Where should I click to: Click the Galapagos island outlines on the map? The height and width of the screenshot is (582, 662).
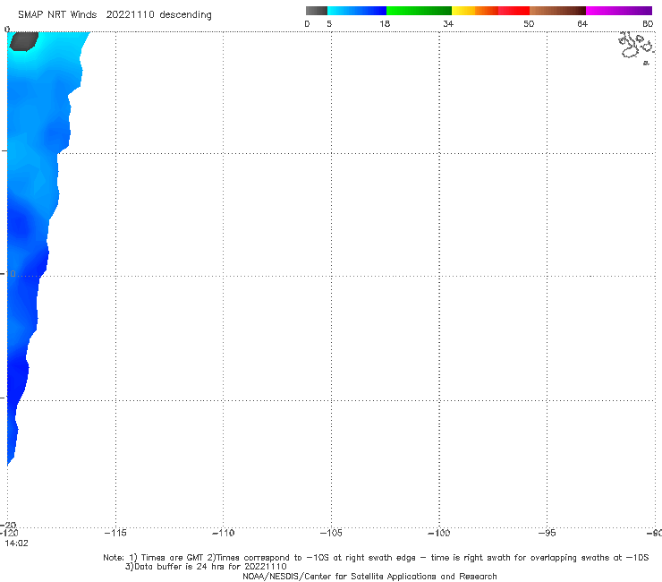(x=636, y=47)
